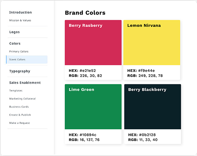Click the HEX value #0b2128

coord(147,135)
